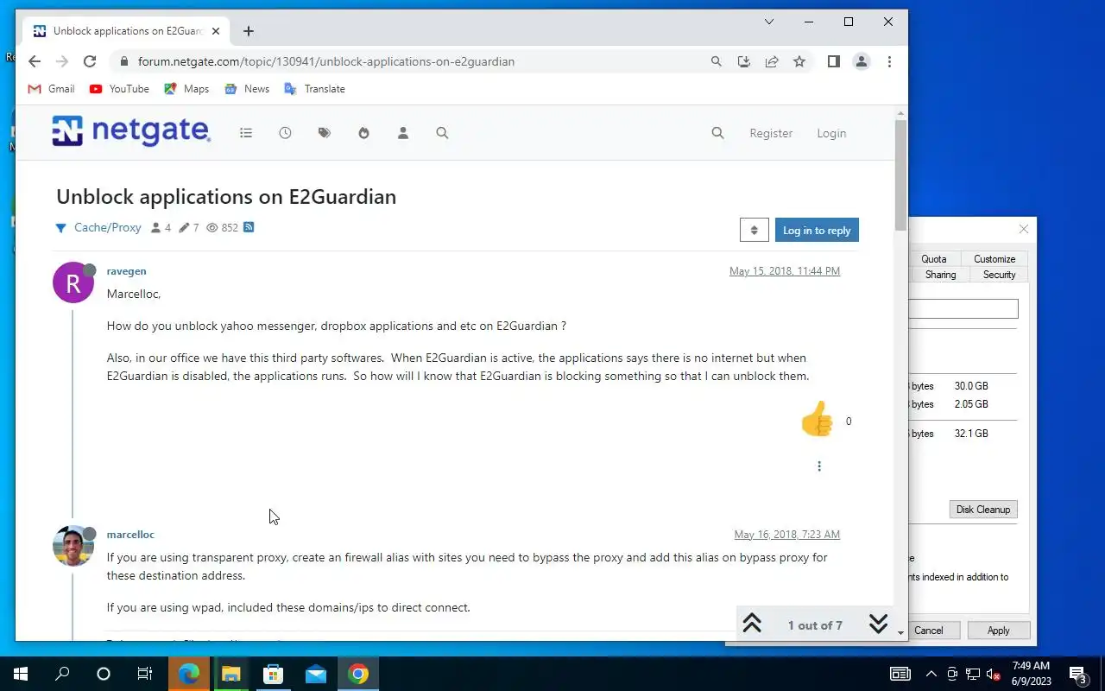Viewport: 1105px width, 691px height.
Task: Open the Gmail bookmark
Action: point(51,89)
